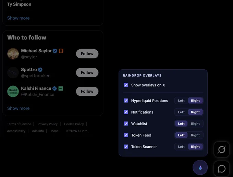Click the @spettrotoken handle

(36, 76)
